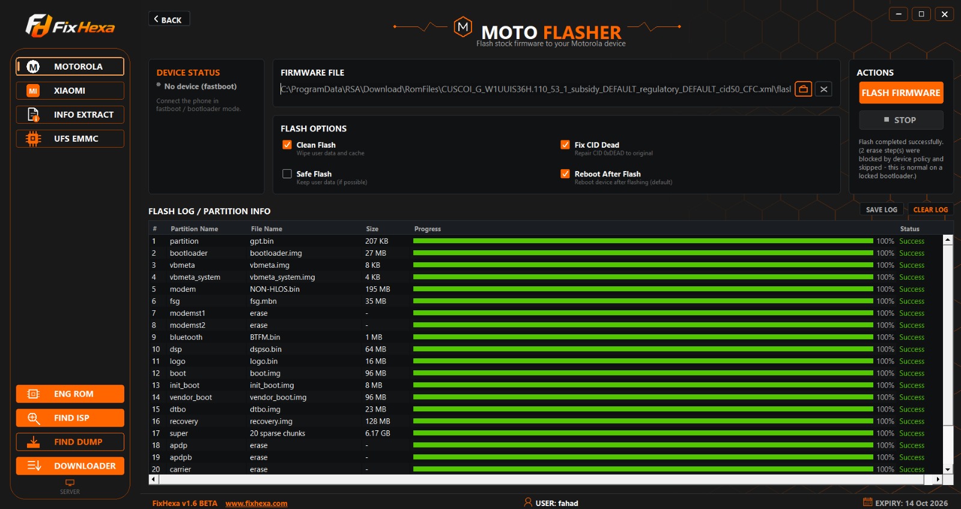Screen dimensions: 961x509
Task: Close the FixHexa window
Action: click(945, 14)
